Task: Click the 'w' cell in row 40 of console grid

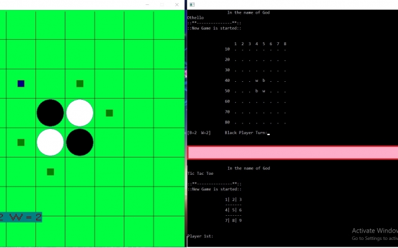Action: (257, 81)
